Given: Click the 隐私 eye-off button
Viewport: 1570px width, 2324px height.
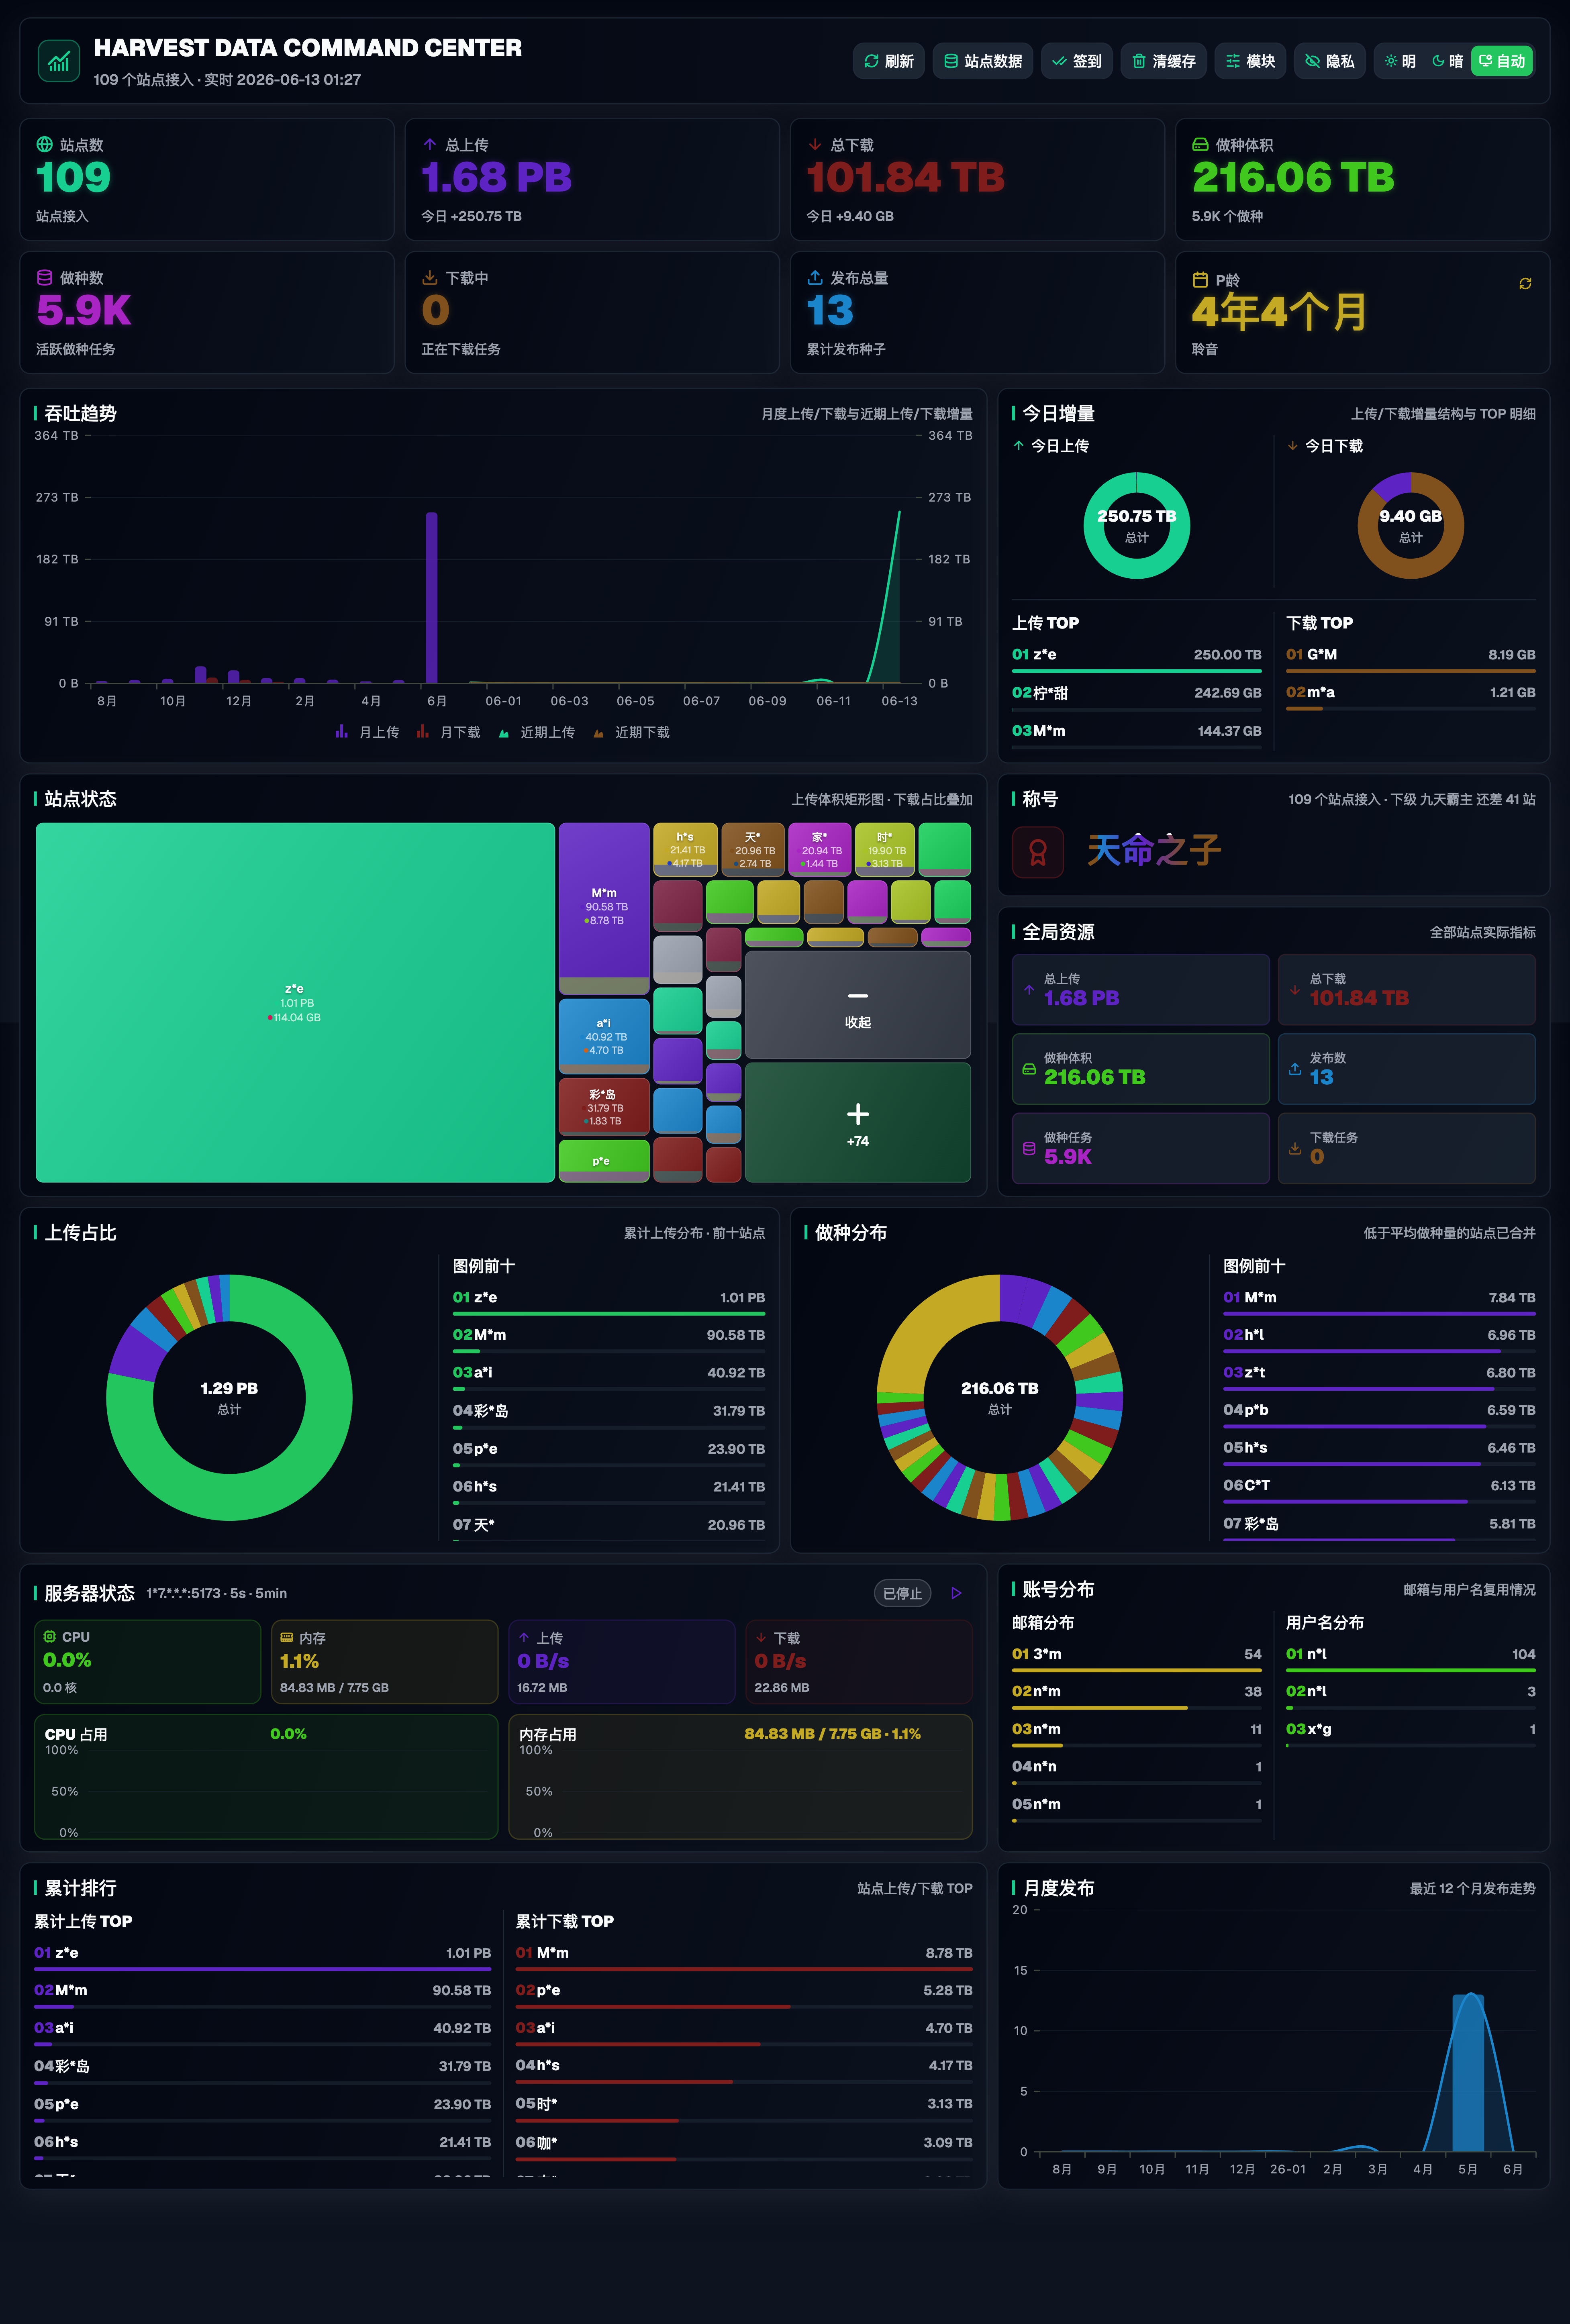Looking at the screenshot, I should tap(1330, 61).
